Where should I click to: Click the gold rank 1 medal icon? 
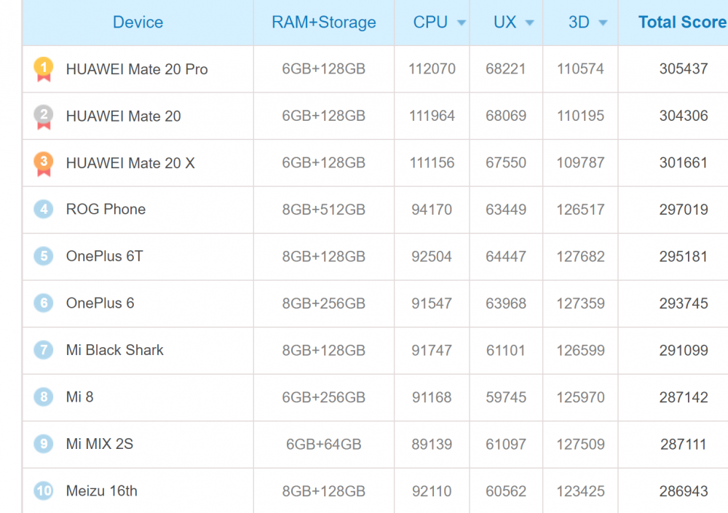tap(44, 69)
